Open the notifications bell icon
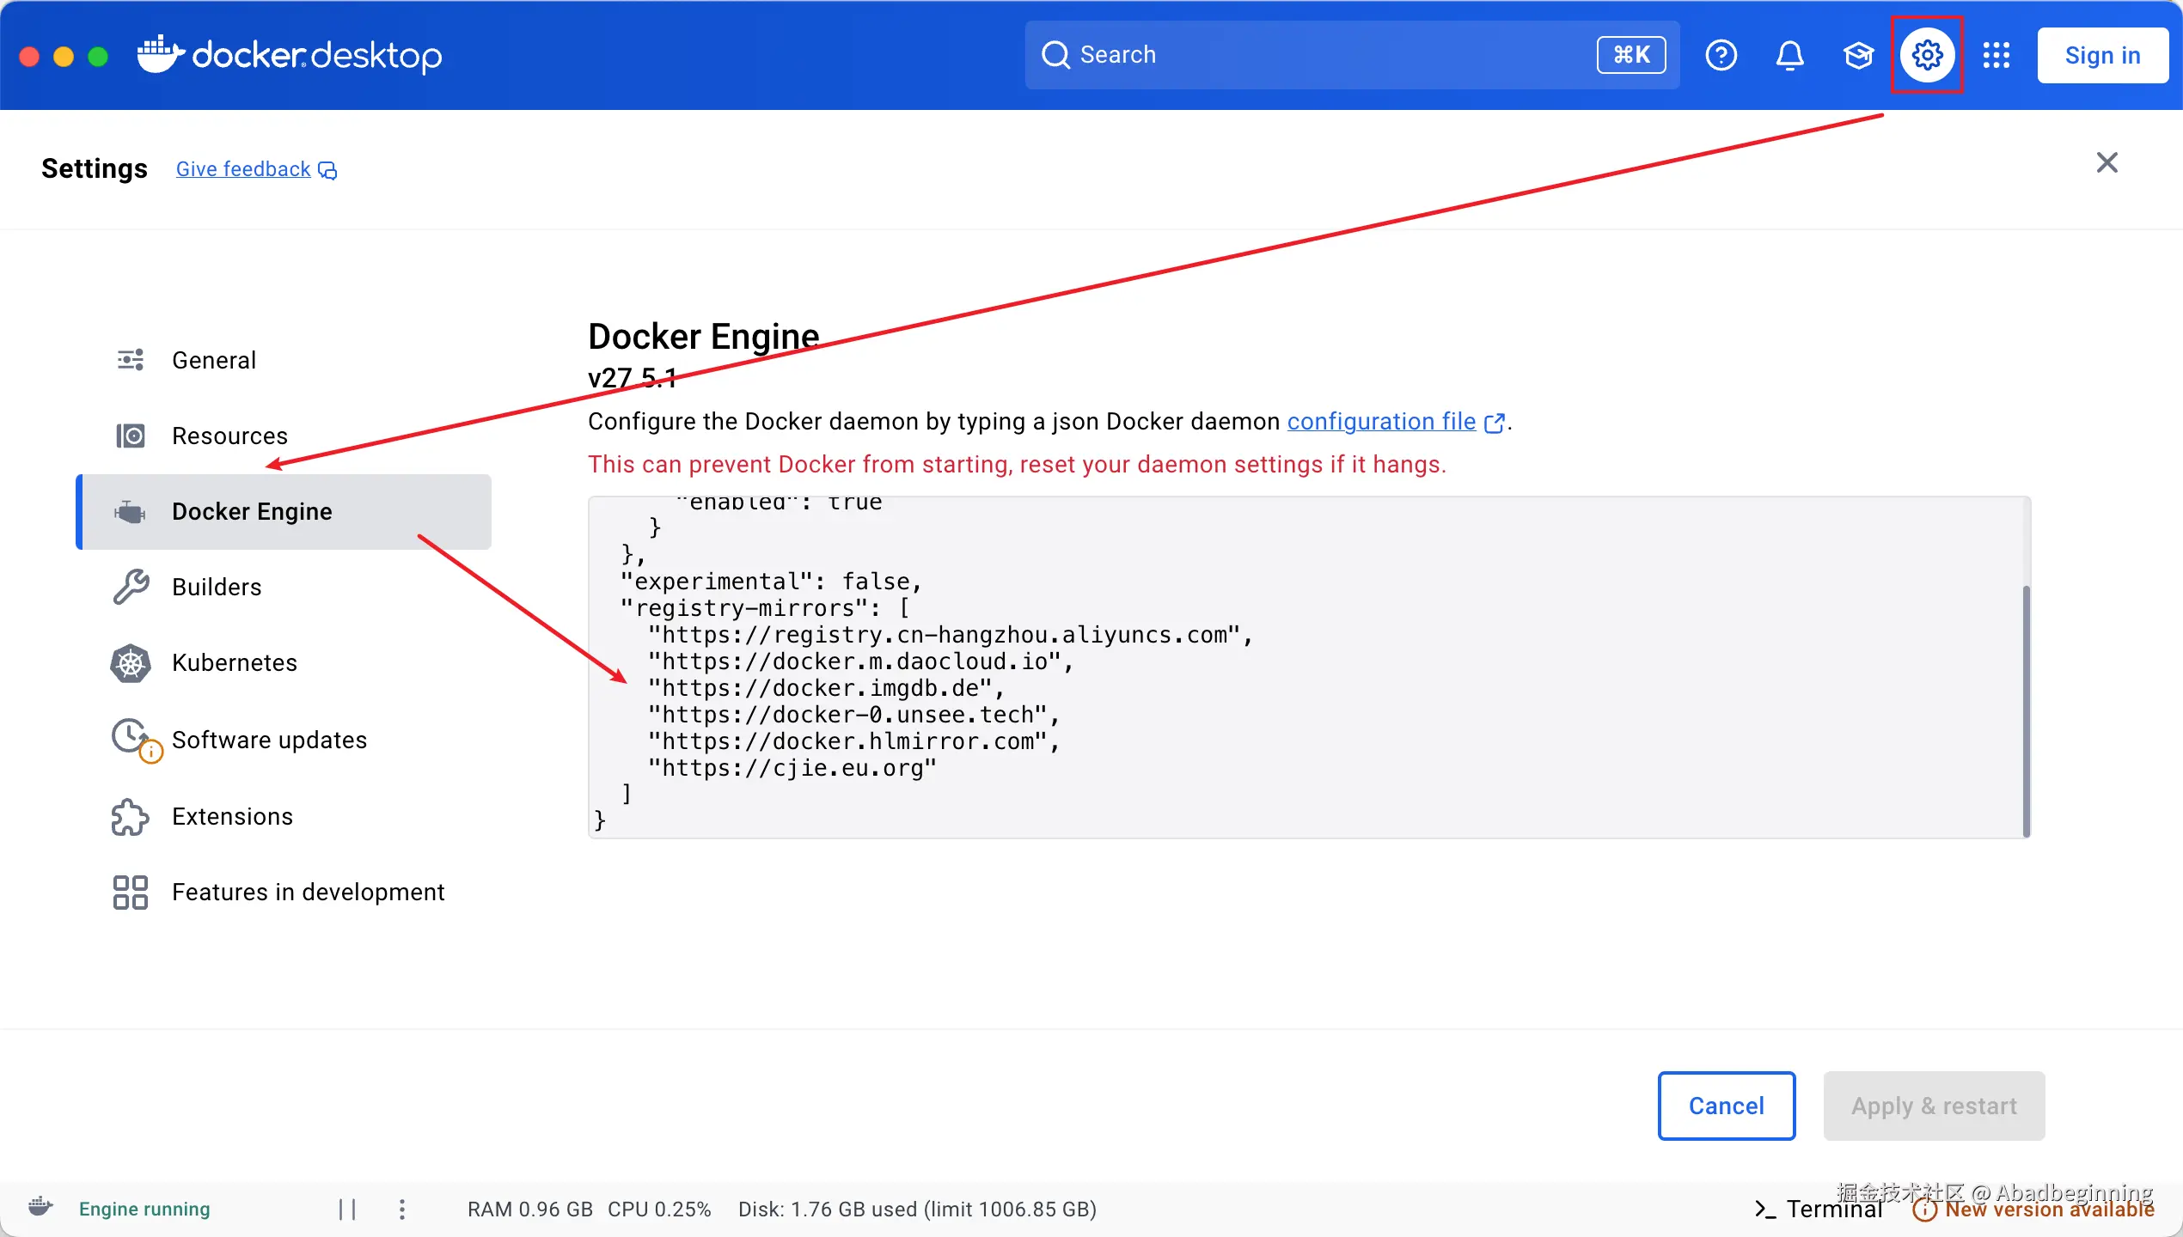 (1789, 55)
